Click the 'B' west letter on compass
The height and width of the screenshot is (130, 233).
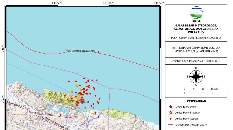pos(188,77)
